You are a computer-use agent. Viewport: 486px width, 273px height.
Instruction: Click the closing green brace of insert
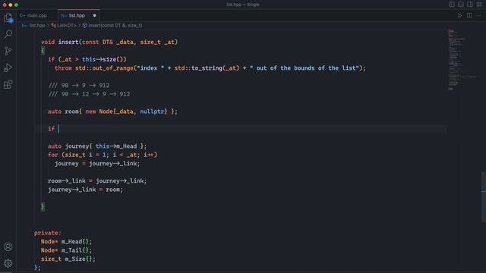[x=43, y=206]
